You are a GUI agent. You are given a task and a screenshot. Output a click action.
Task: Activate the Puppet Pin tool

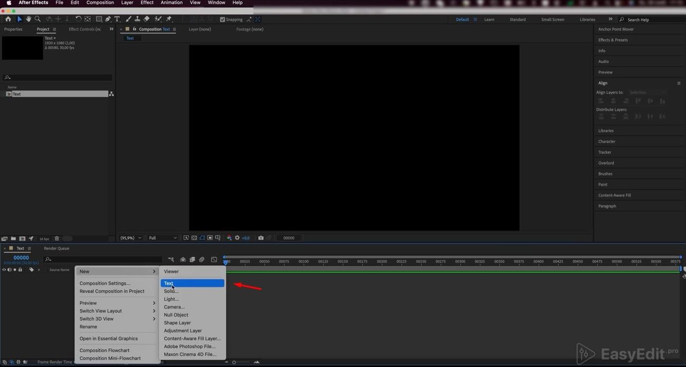click(169, 19)
